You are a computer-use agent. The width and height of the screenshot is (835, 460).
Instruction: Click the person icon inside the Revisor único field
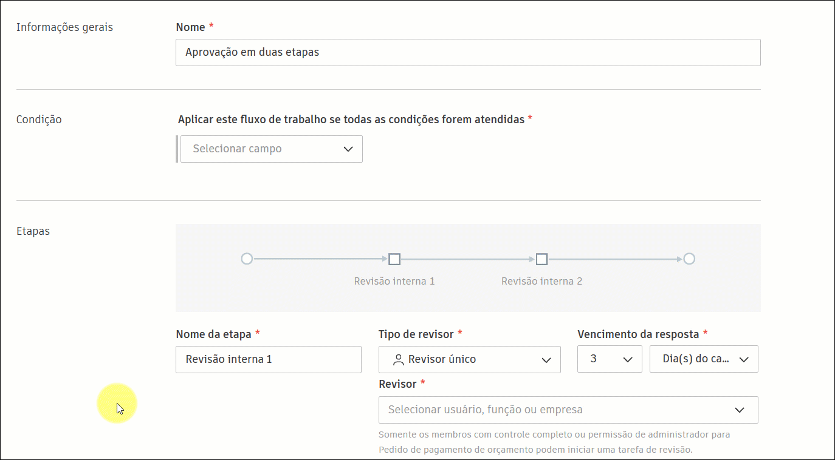click(399, 359)
